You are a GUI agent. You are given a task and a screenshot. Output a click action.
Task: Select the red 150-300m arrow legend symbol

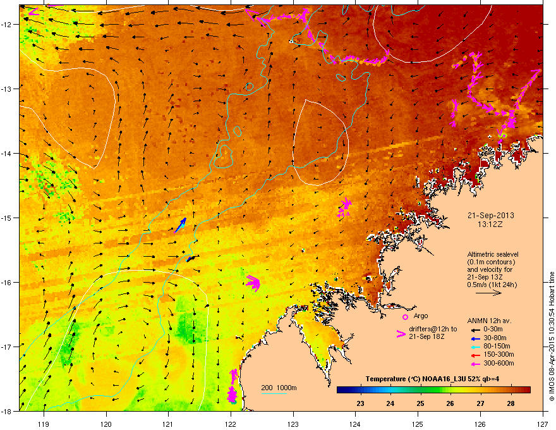pyautogui.click(x=474, y=355)
